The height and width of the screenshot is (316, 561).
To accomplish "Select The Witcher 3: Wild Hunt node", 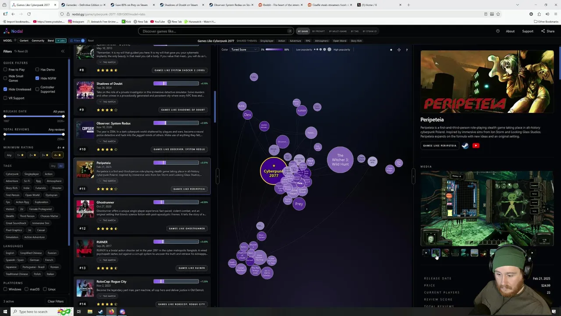I will point(340,160).
